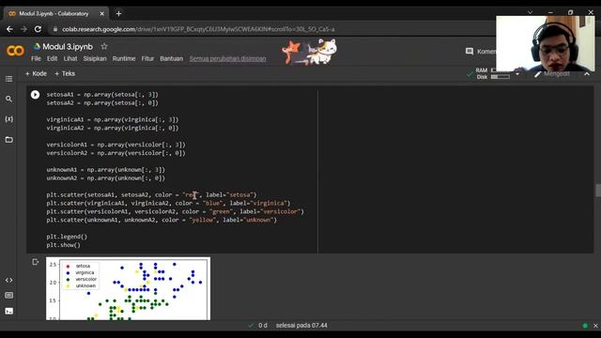Click the scatter plot output image
The image size is (601, 338).
pyautogui.click(x=128, y=288)
